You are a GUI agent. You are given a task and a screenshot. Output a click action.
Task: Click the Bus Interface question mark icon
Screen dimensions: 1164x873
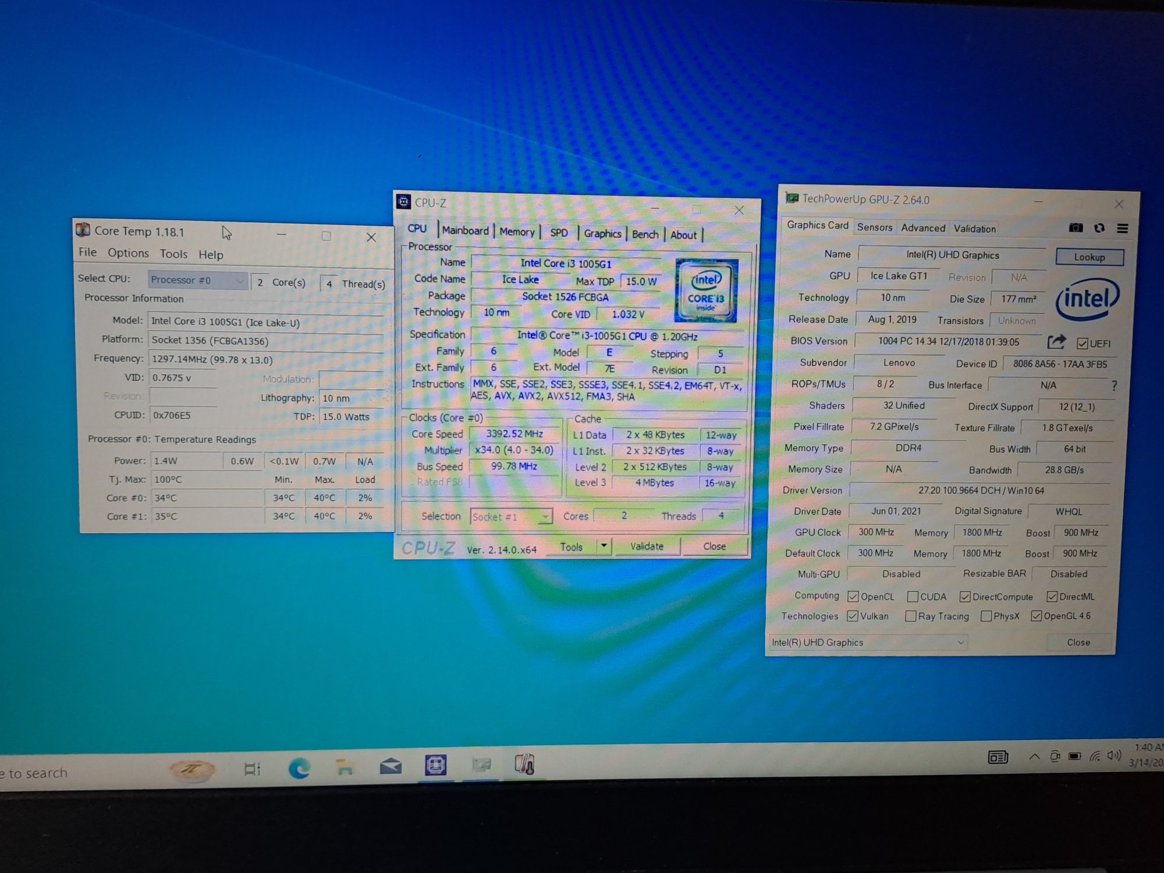(x=1114, y=385)
